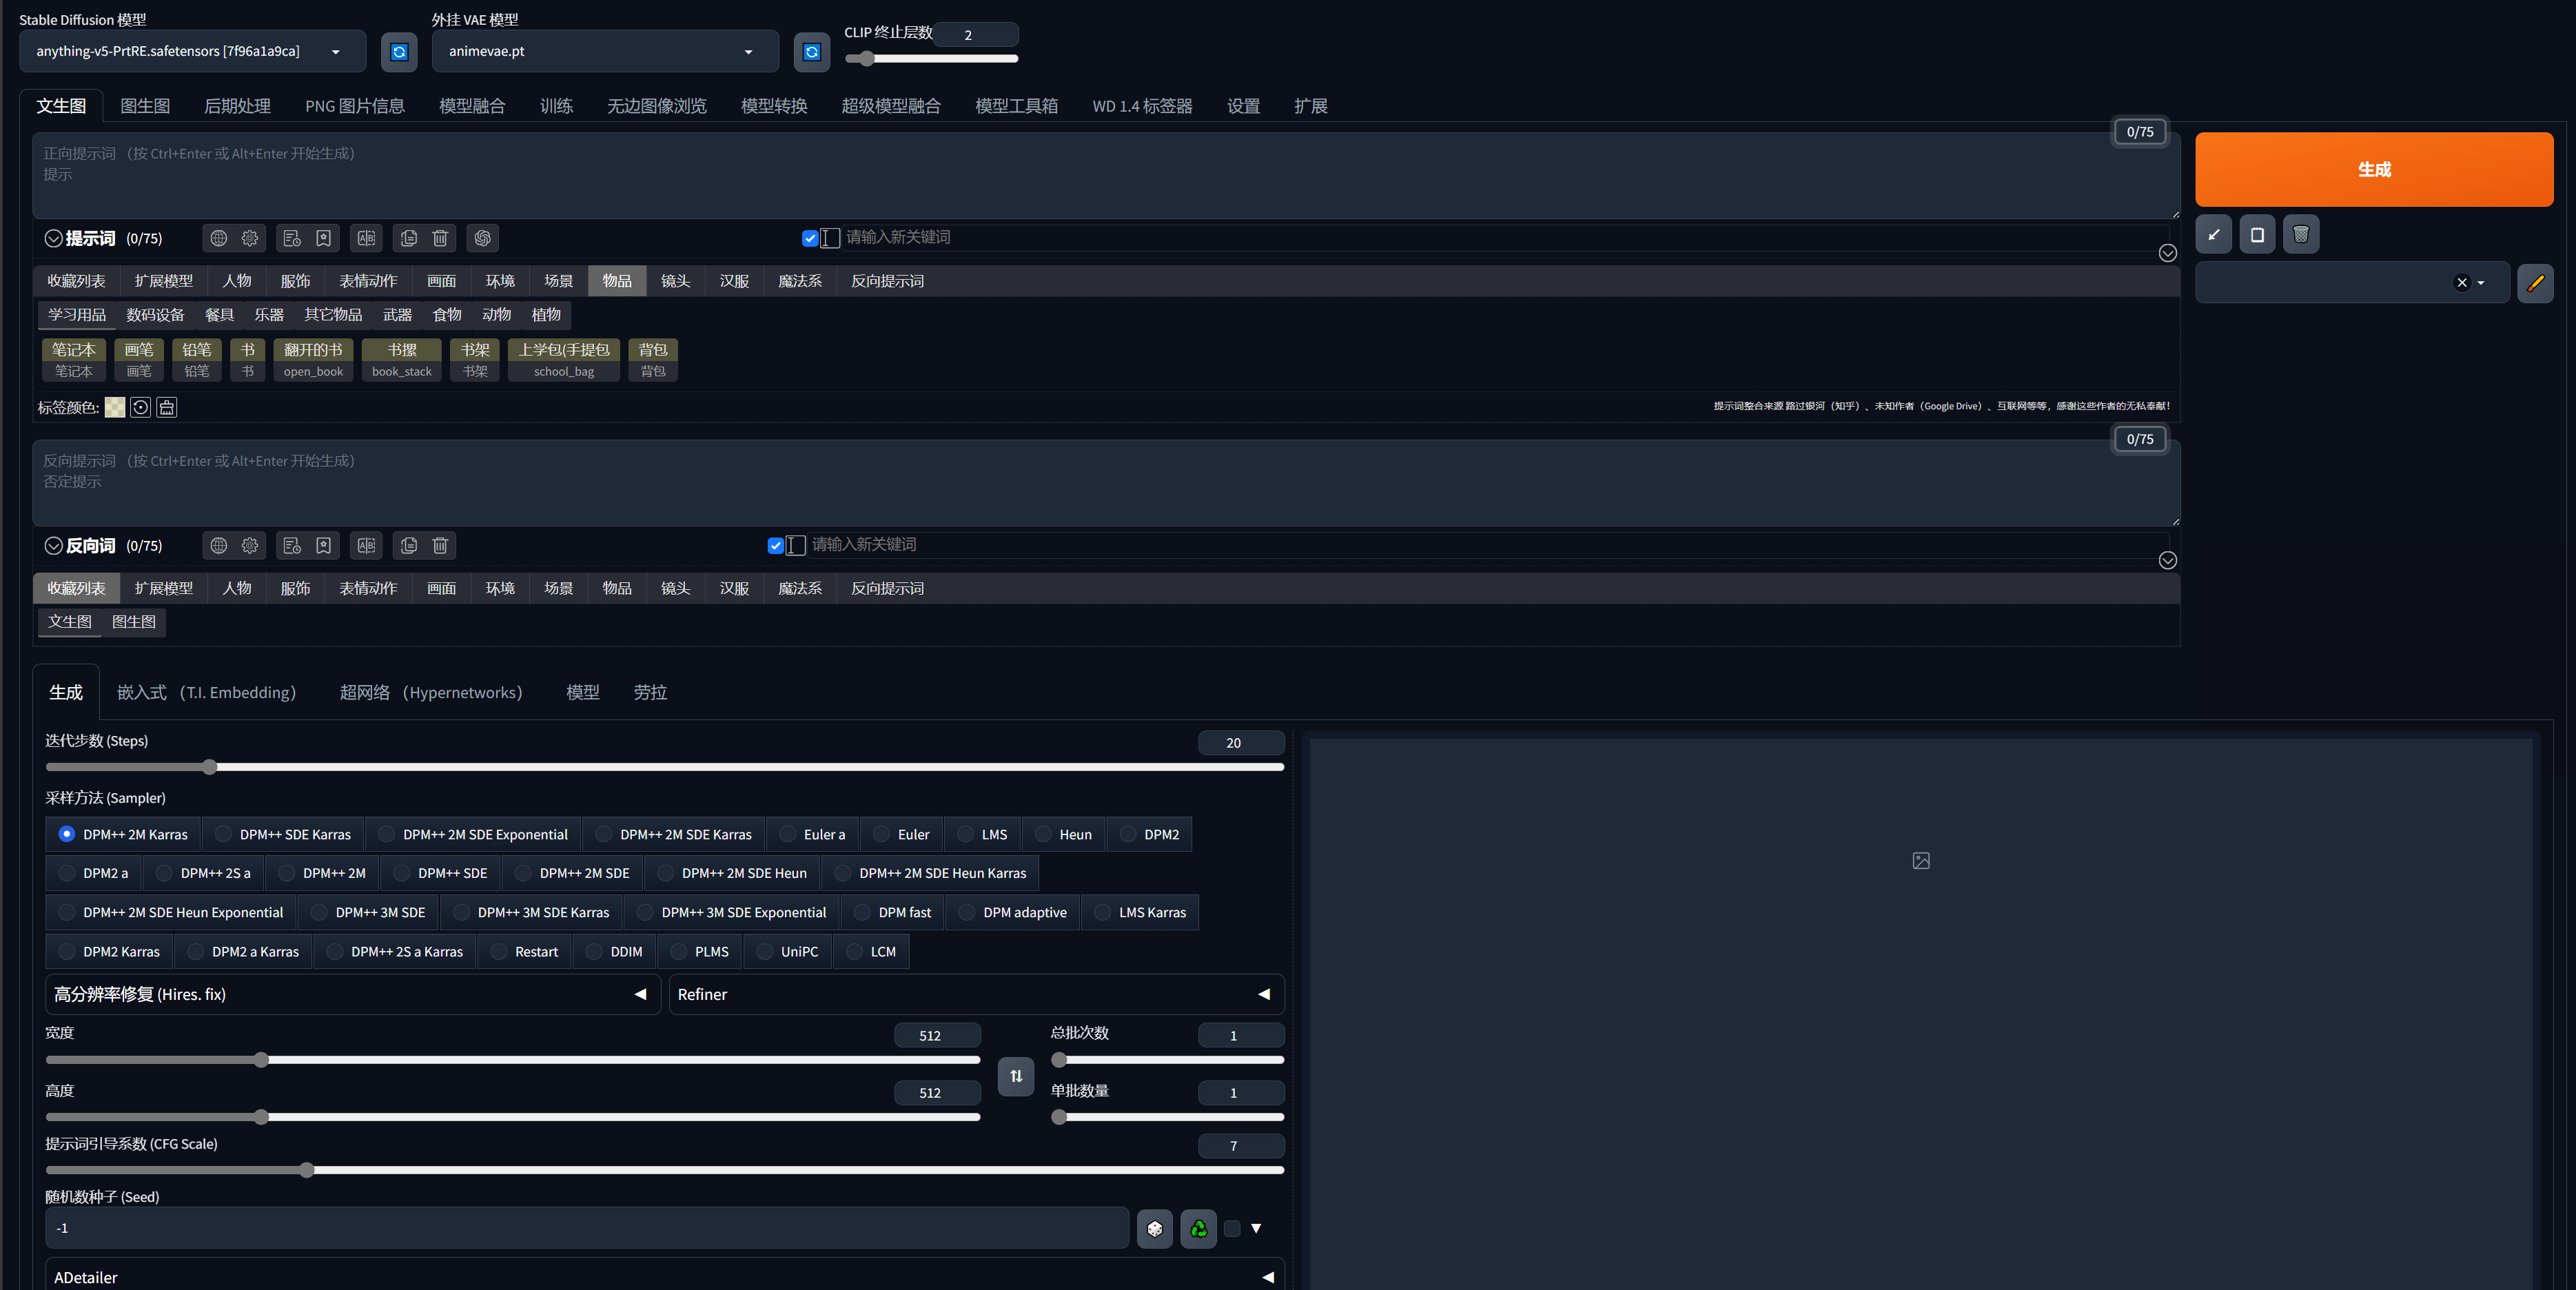Refresh the Stable Diffusion model list
The height and width of the screenshot is (1290, 2576).
tap(399, 52)
